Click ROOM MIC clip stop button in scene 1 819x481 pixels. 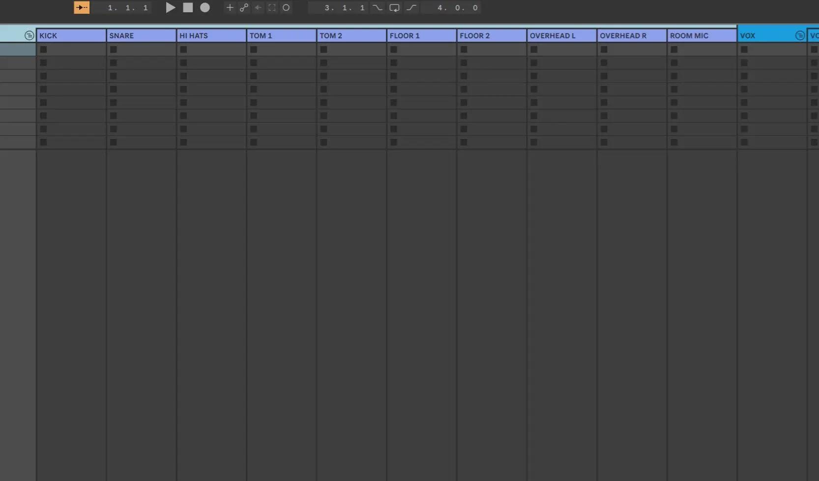[x=674, y=50]
